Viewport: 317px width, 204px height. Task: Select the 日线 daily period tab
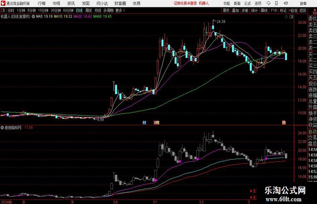tap(79, 10)
